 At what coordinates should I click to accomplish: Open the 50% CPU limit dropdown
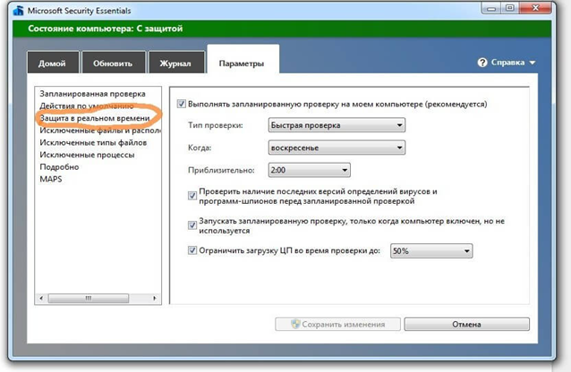pos(431,250)
